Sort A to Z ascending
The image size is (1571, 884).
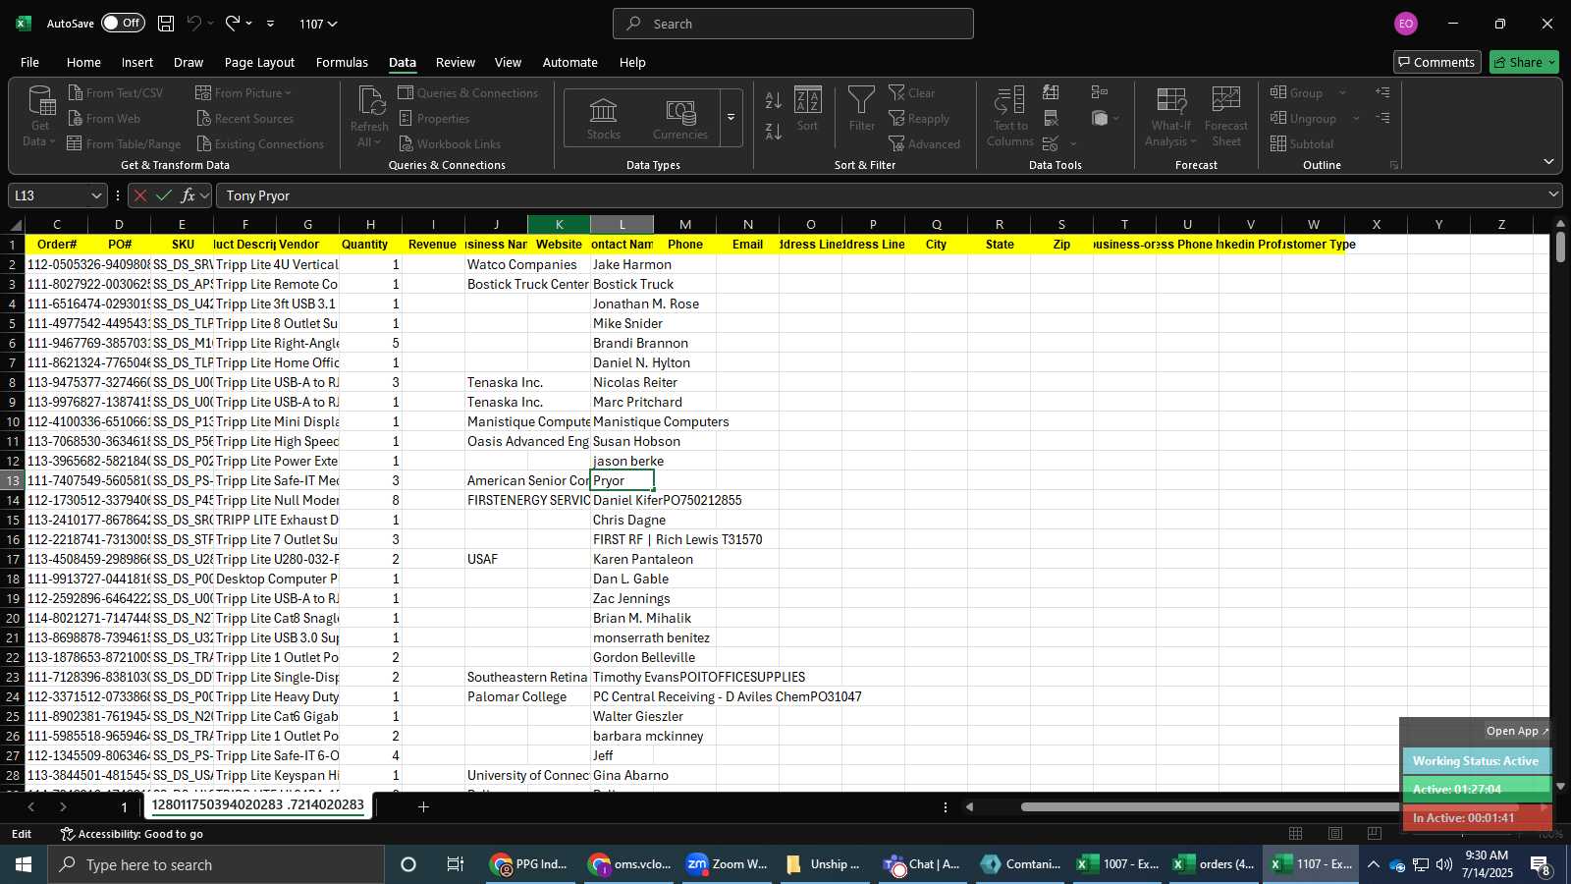[x=774, y=100]
